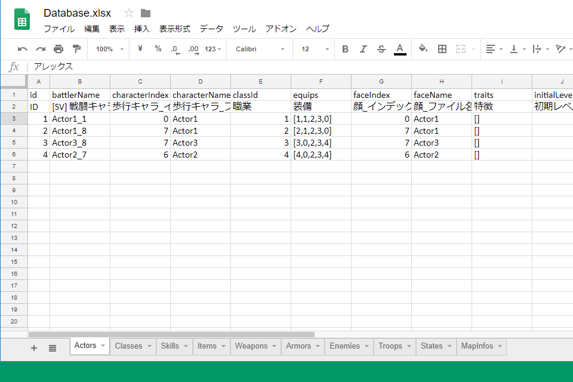Open the horizontal align menu
Image resolution: width=573 pixels, height=382 pixels.
494,49
